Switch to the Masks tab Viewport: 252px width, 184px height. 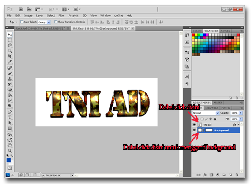(218, 103)
